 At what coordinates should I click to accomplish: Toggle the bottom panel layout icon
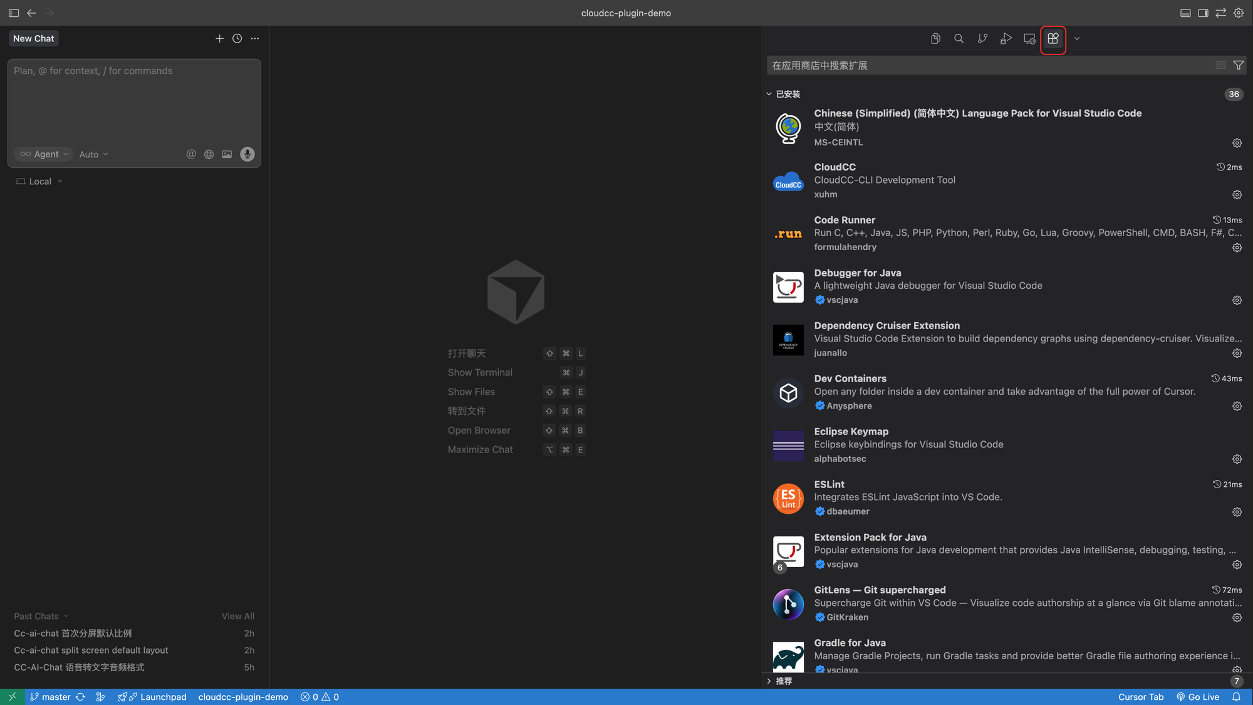tap(1185, 13)
